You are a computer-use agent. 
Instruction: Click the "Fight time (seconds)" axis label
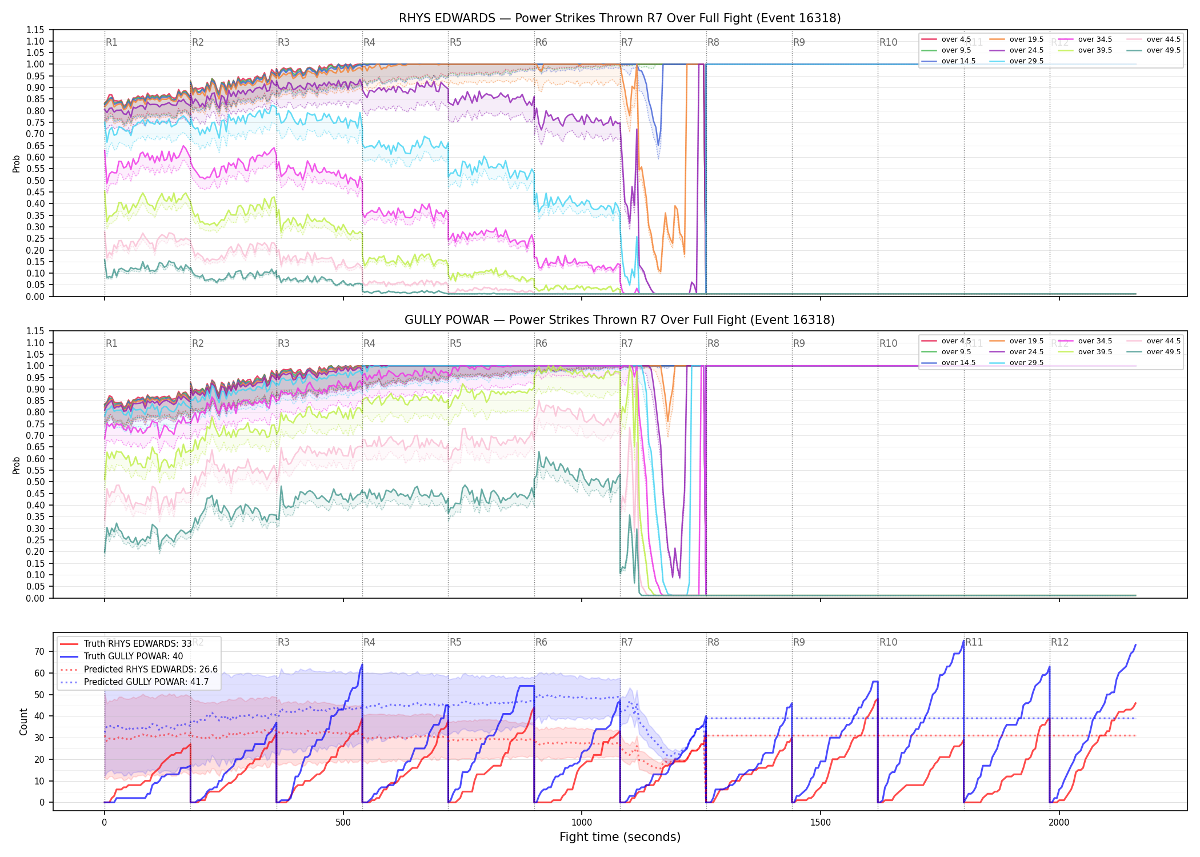pyautogui.click(x=620, y=837)
